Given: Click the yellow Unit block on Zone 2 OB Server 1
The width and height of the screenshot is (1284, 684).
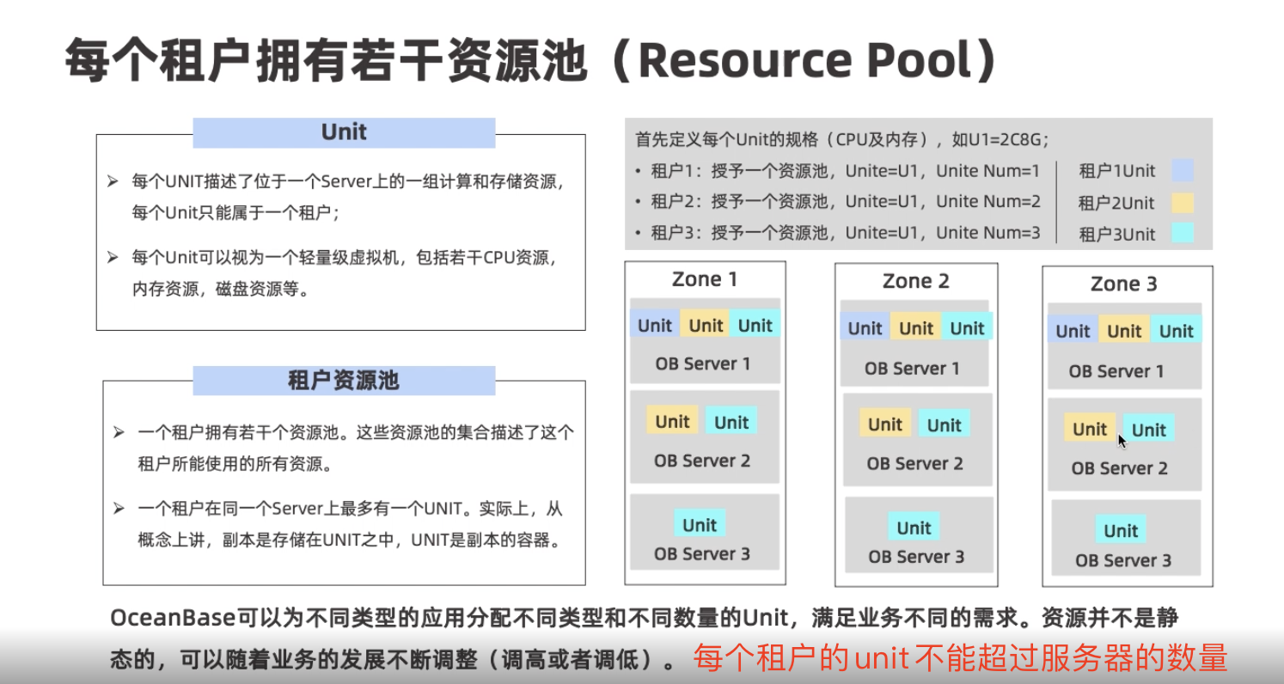Looking at the screenshot, I should 915,328.
